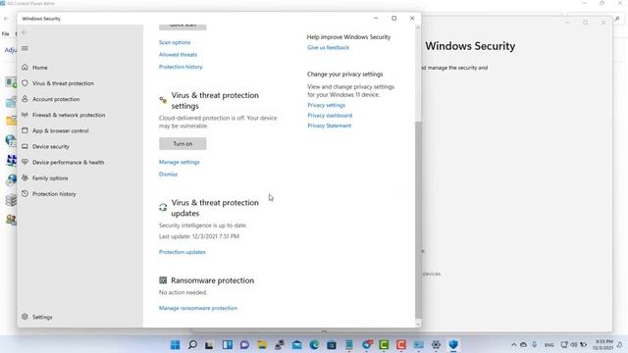Open Home in the sidebar
The width and height of the screenshot is (628, 353).
(x=40, y=68)
